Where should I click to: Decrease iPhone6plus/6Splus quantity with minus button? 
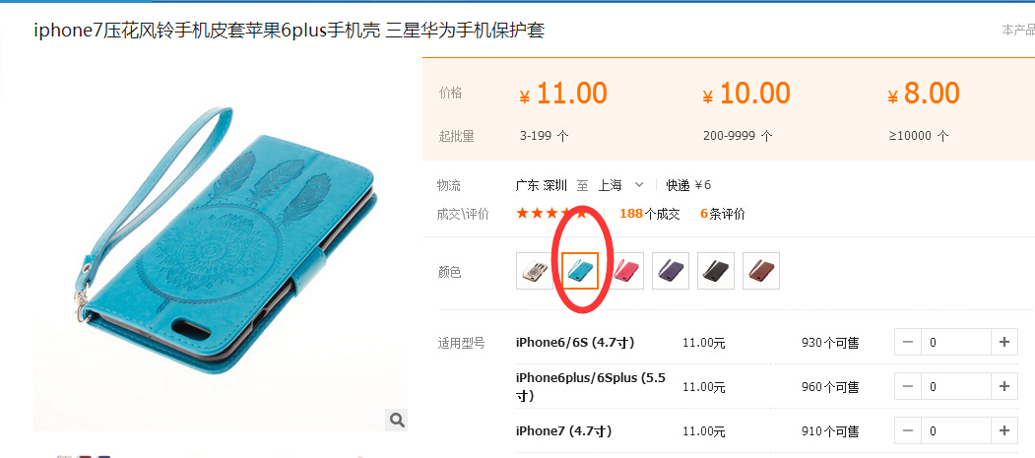[908, 387]
